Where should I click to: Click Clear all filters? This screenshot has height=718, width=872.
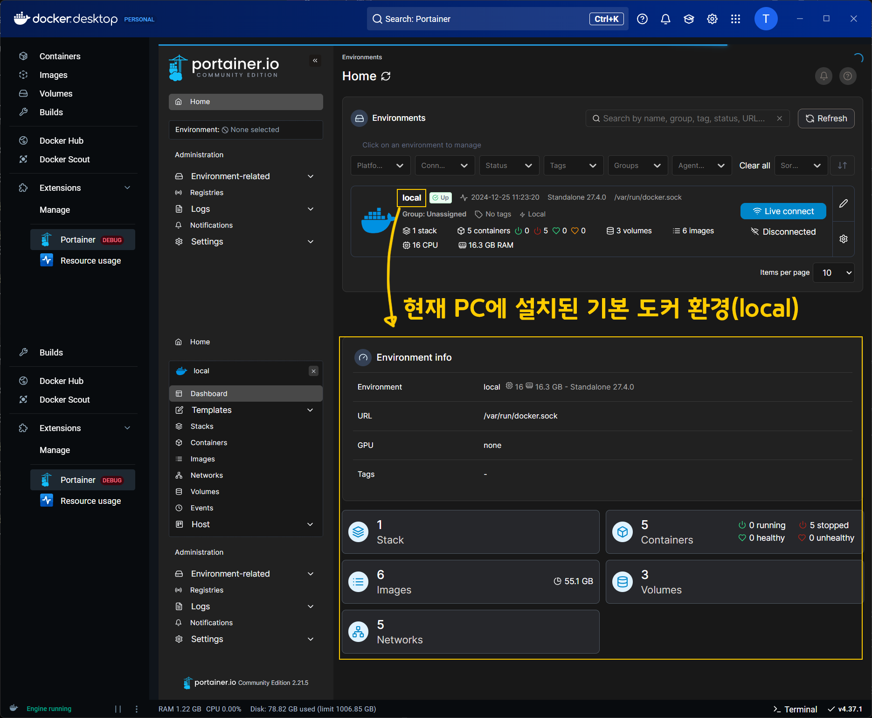(754, 166)
